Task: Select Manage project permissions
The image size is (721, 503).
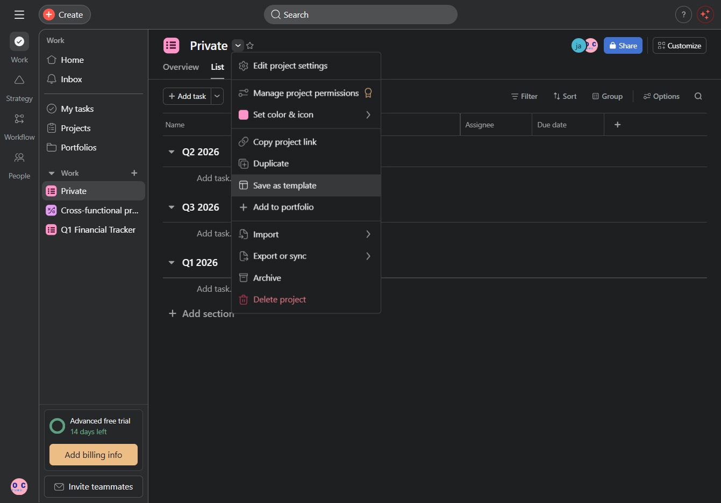Action: point(306,93)
